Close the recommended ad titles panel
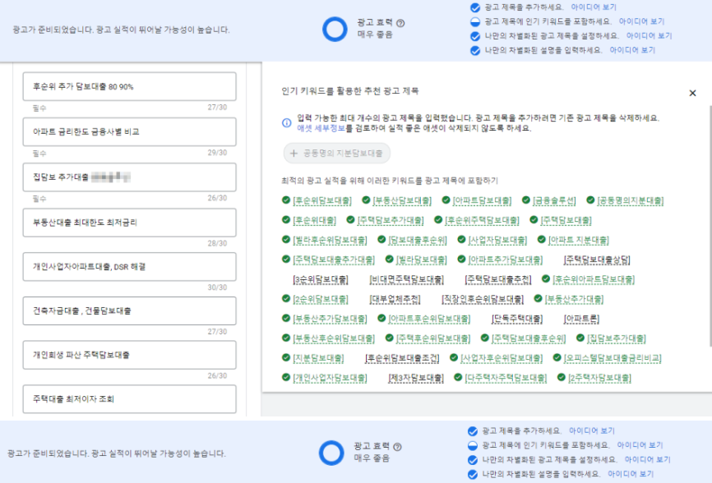The height and width of the screenshot is (483, 712). pyautogui.click(x=692, y=93)
